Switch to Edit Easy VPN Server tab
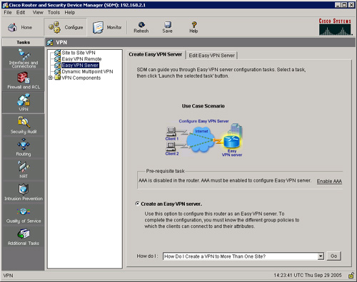Screen dimensions: 357x282 211,56
